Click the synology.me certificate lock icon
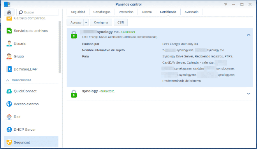This screenshot has width=257, height=149. click(74, 35)
